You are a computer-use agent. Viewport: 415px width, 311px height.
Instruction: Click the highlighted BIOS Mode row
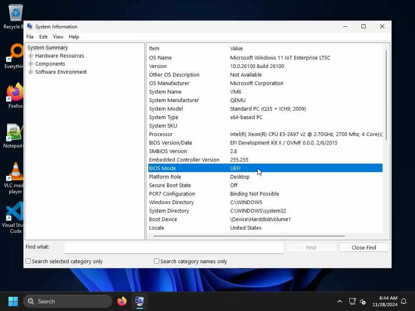pyautogui.click(x=265, y=168)
